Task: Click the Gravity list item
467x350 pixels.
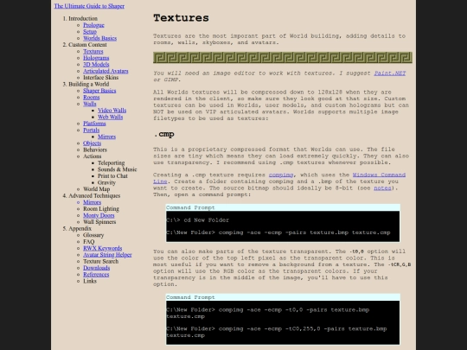Action: click(x=106, y=182)
